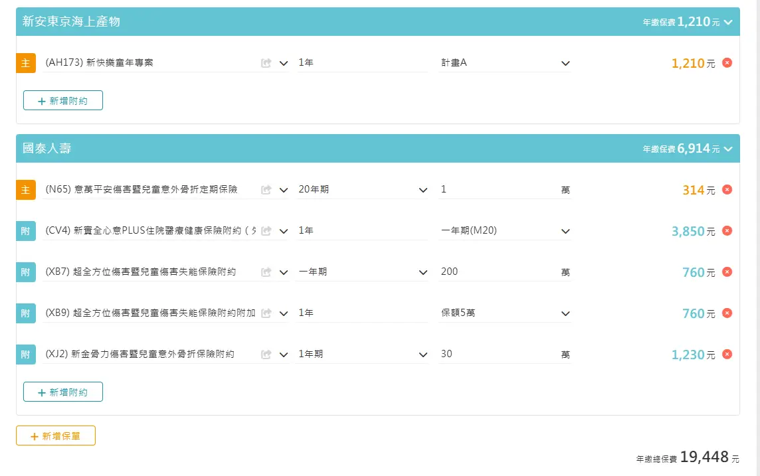Open share icon for XJ2 rider
Screen dimensions: 760x476
tap(266, 355)
